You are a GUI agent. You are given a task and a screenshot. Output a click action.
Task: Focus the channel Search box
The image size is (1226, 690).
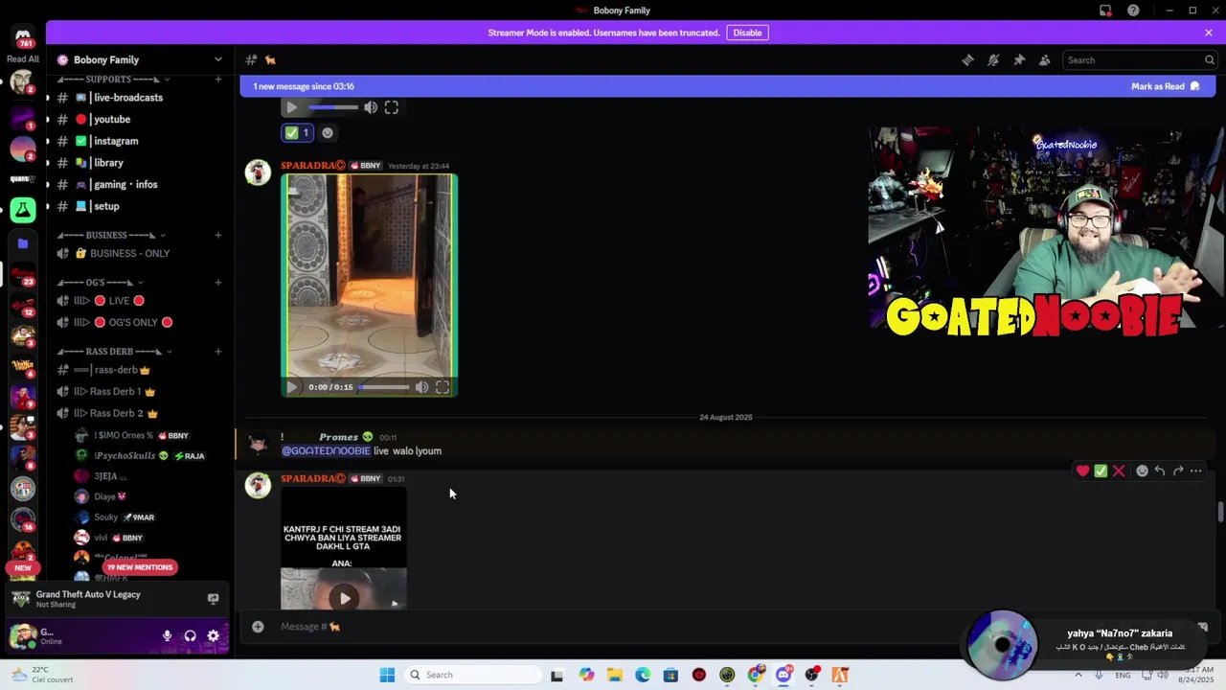click(x=1140, y=59)
